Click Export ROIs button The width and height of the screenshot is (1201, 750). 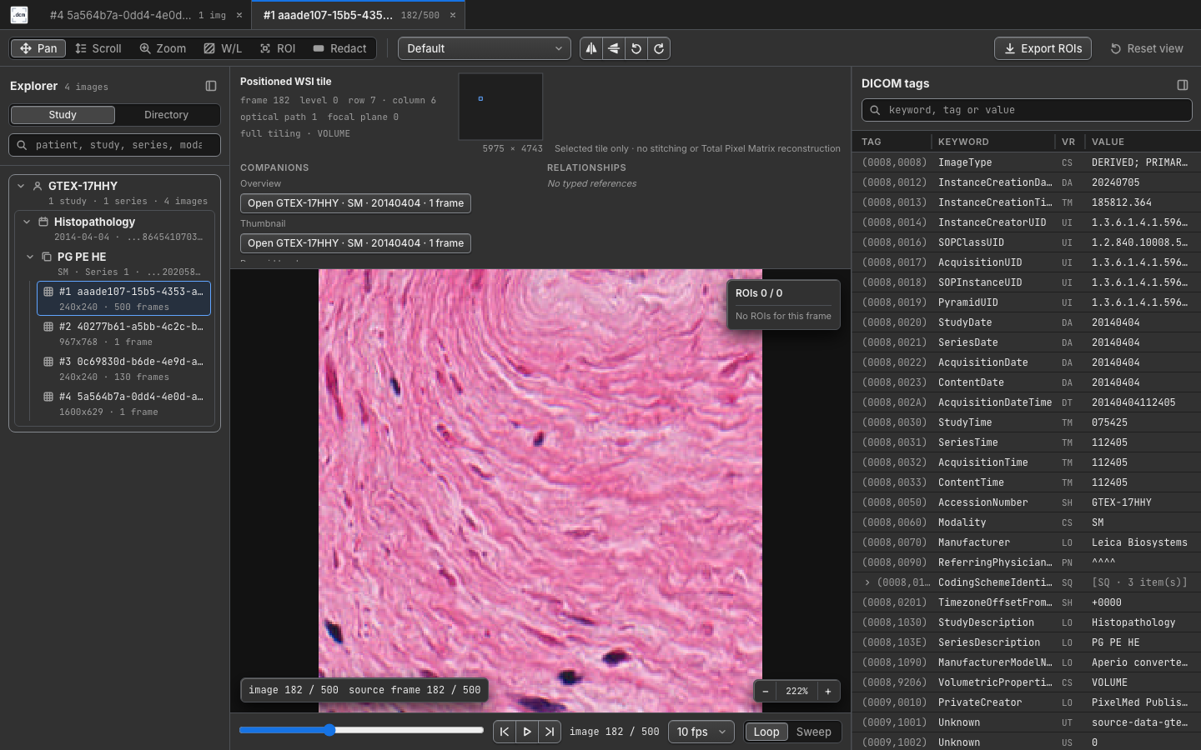tap(1043, 48)
